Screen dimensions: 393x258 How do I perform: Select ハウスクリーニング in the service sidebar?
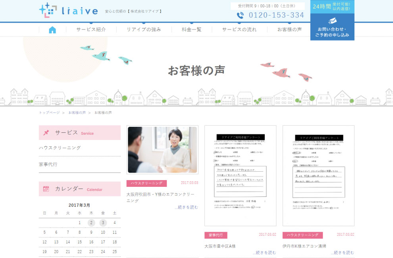60,148
